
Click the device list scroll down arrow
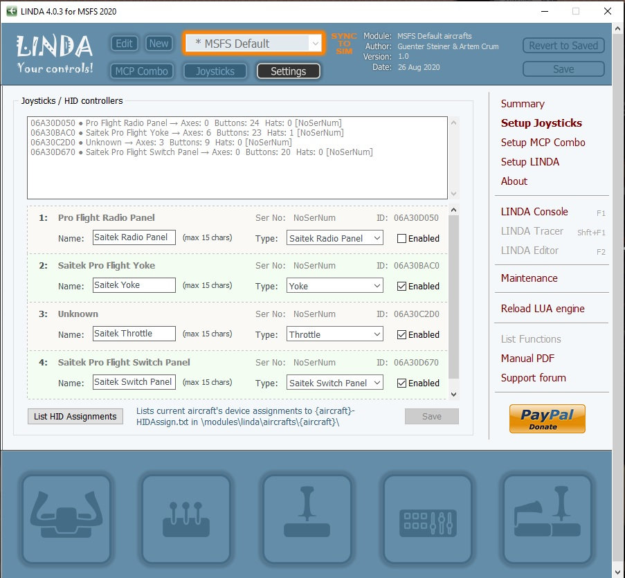pyautogui.click(x=453, y=395)
